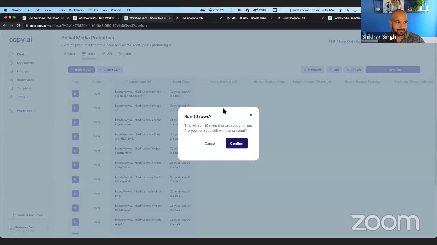Viewport: 437px width, 245px height.
Task: Open My Projects in the sidebar
Action: click(x=25, y=63)
